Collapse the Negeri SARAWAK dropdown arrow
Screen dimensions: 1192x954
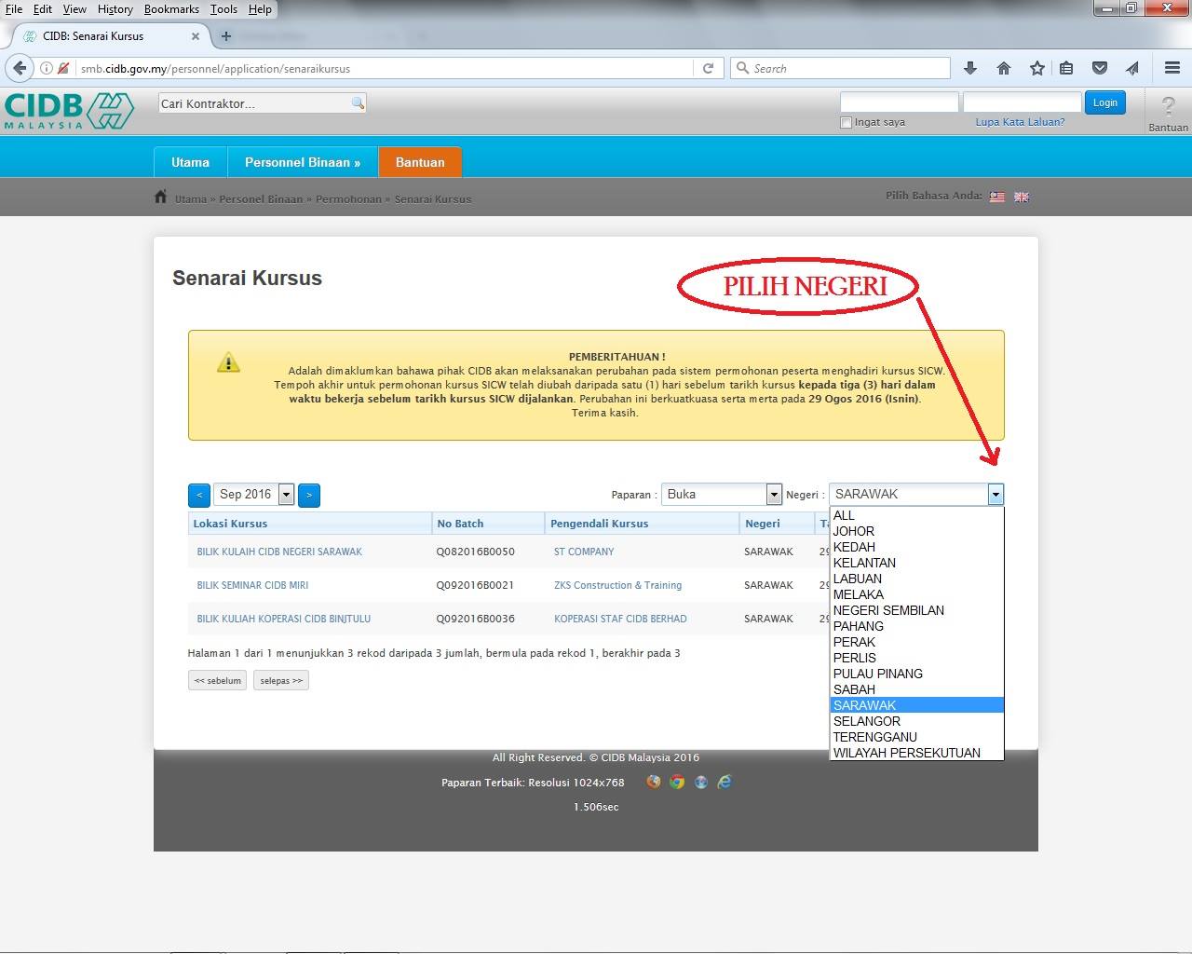point(996,495)
